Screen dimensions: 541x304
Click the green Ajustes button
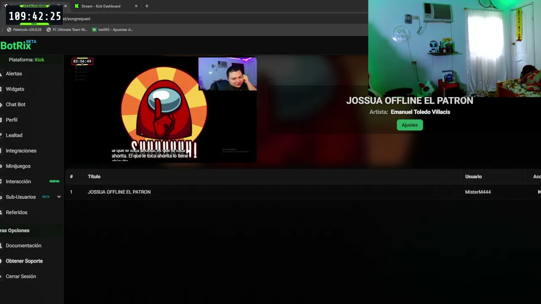(x=410, y=125)
